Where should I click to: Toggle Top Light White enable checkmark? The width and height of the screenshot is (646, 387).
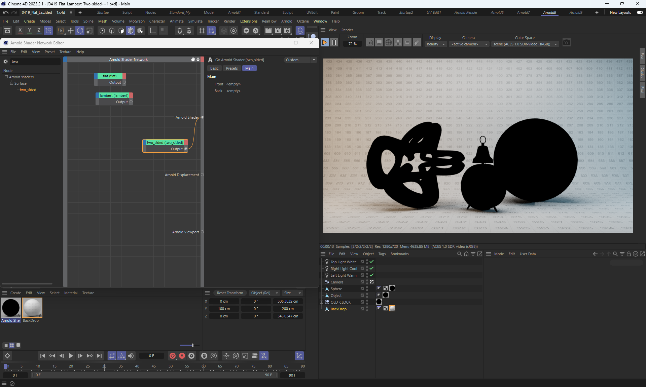[372, 262]
